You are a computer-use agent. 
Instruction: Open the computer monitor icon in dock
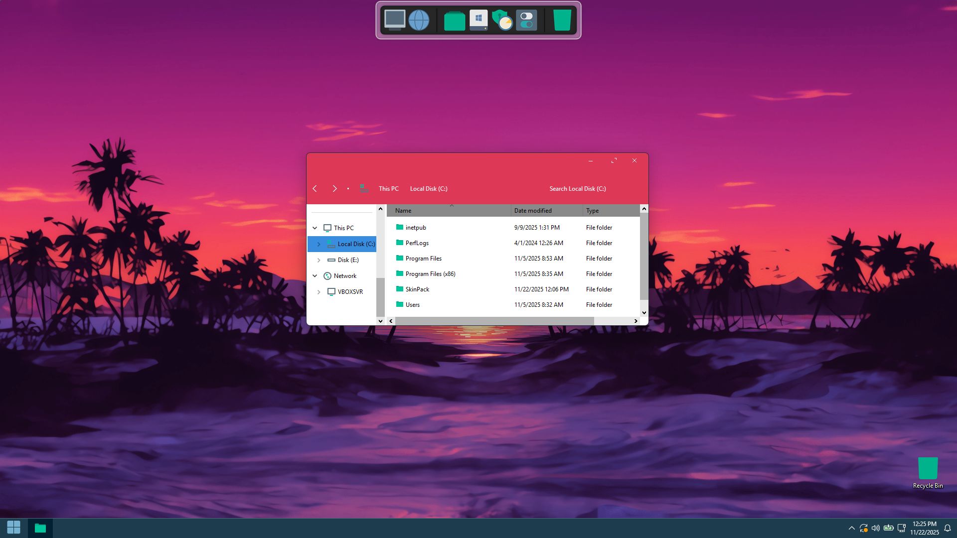click(394, 20)
